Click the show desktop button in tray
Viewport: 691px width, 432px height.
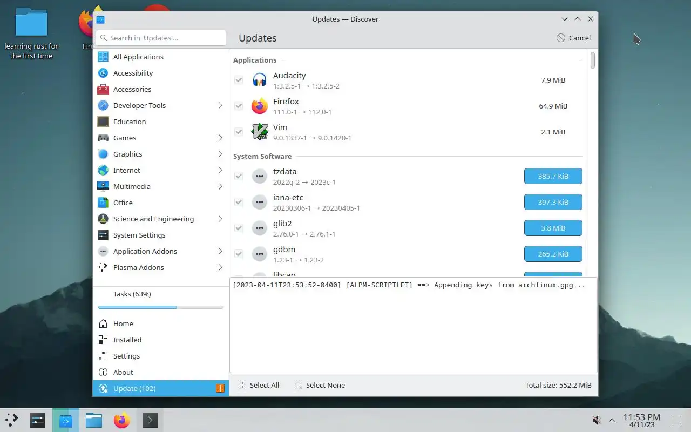pyautogui.click(x=677, y=420)
